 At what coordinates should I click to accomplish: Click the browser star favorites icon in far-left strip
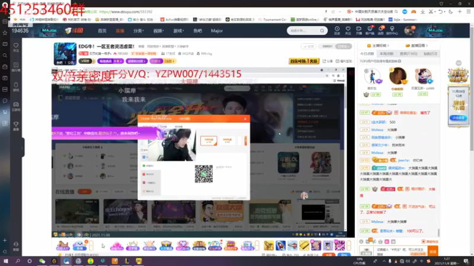pyautogui.click(x=5, y=33)
